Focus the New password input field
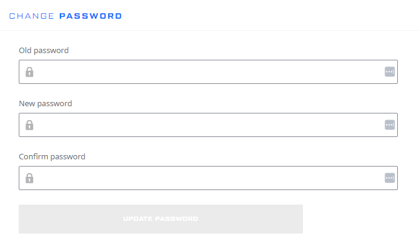Viewport: 419px width, 245px height. click(x=208, y=125)
